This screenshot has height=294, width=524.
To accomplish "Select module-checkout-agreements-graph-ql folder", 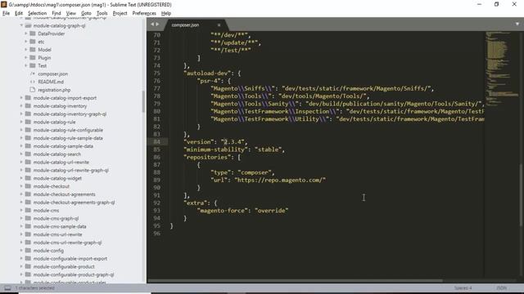I will tap(74, 203).
